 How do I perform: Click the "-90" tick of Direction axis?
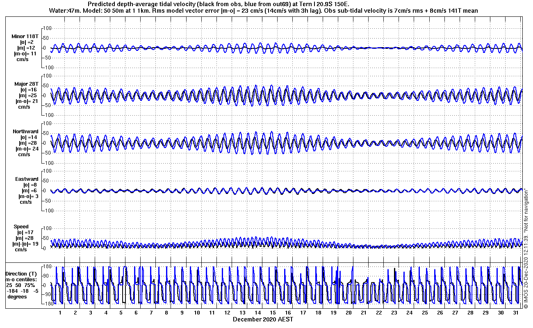[47, 294]
